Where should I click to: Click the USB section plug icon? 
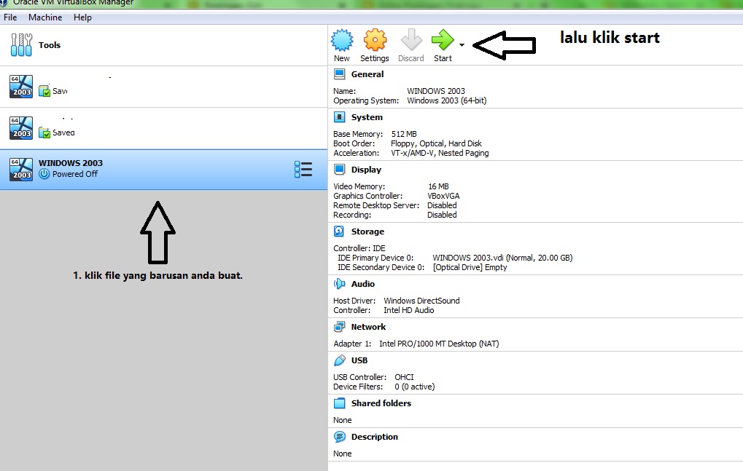(339, 361)
